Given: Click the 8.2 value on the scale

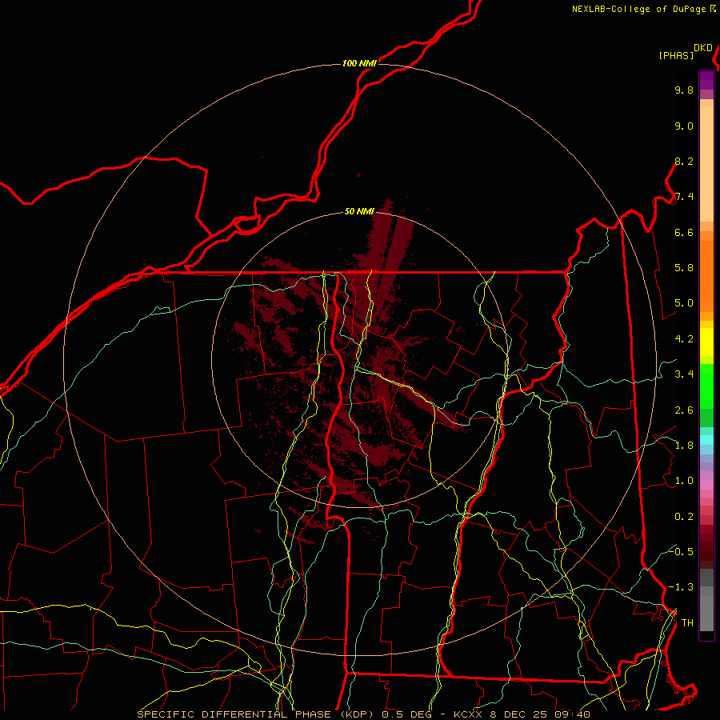Looking at the screenshot, I should coord(684,161).
